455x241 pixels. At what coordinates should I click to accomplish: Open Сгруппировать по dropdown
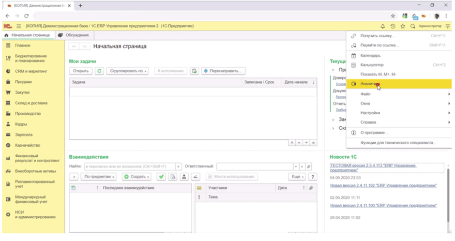[x=127, y=71]
